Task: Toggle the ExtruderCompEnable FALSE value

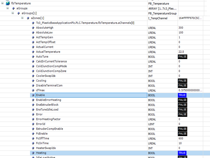Action: 182,129
